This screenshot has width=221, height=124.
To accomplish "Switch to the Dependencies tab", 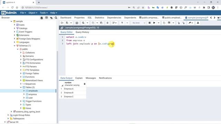I will pos(114,18).
